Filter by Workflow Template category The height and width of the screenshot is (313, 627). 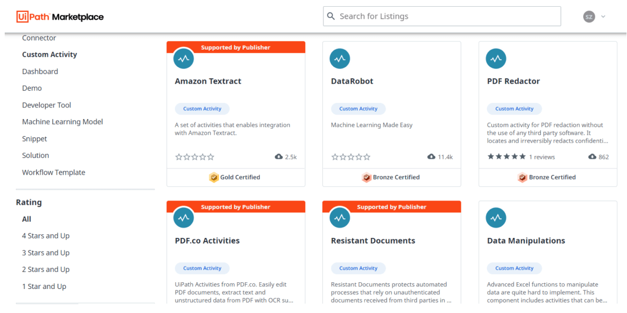pyautogui.click(x=53, y=173)
